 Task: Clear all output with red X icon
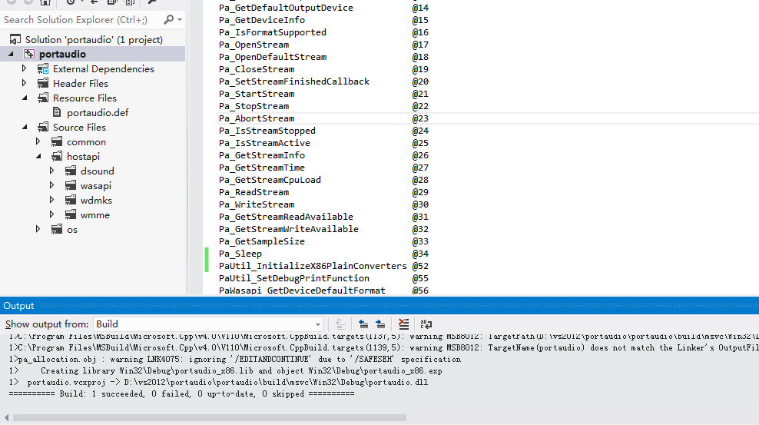click(404, 324)
